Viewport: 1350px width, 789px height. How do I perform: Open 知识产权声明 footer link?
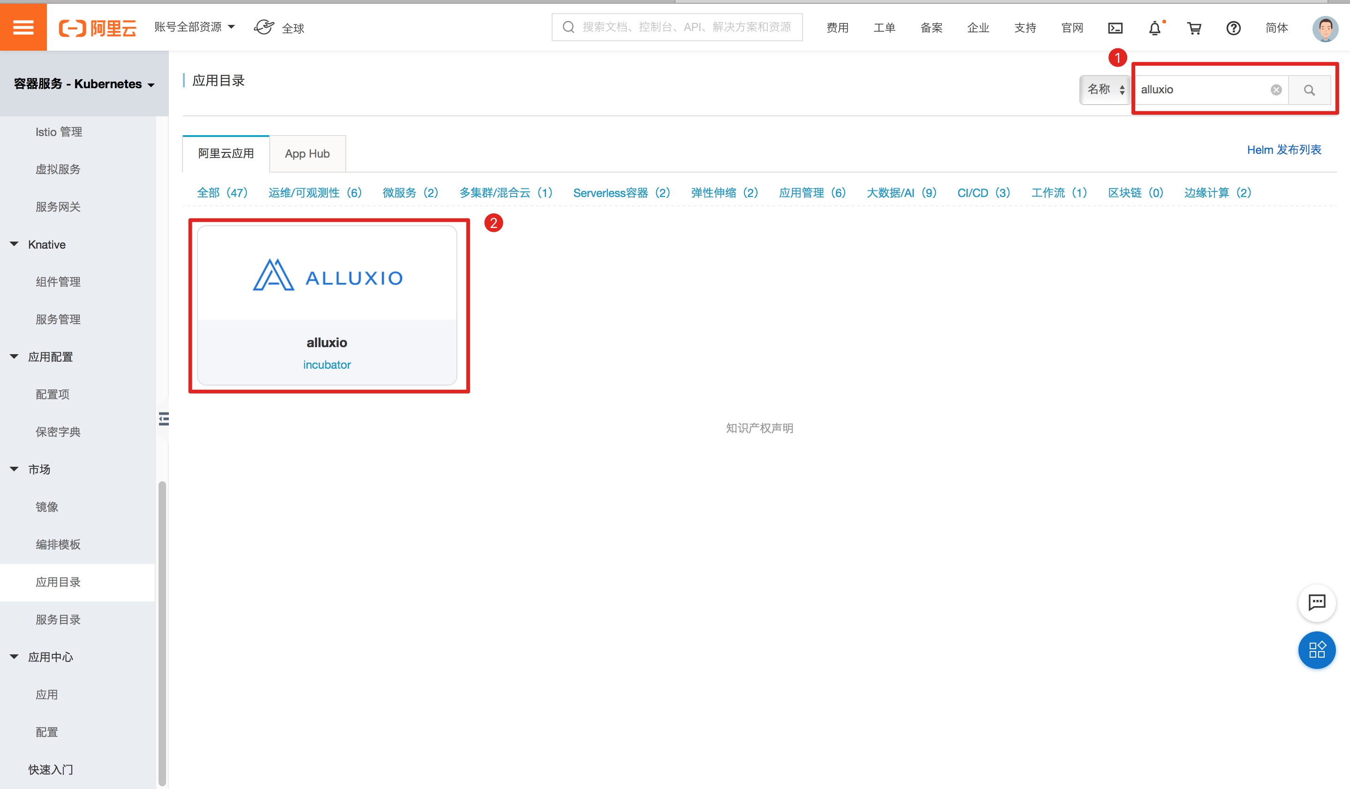pos(759,428)
